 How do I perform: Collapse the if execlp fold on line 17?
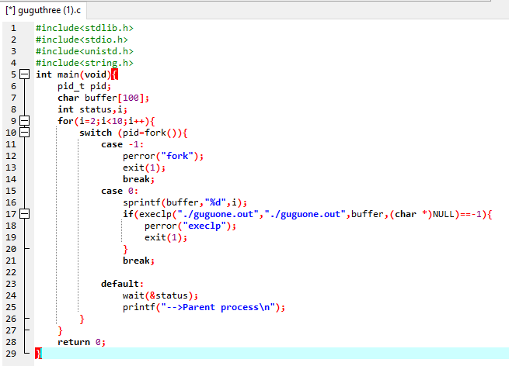(x=24, y=214)
